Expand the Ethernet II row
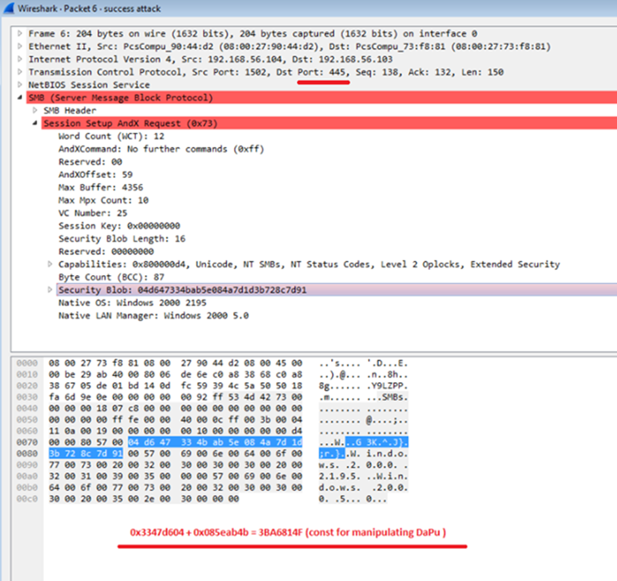This screenshot has height=581, width=617. [x=20, y=47]
